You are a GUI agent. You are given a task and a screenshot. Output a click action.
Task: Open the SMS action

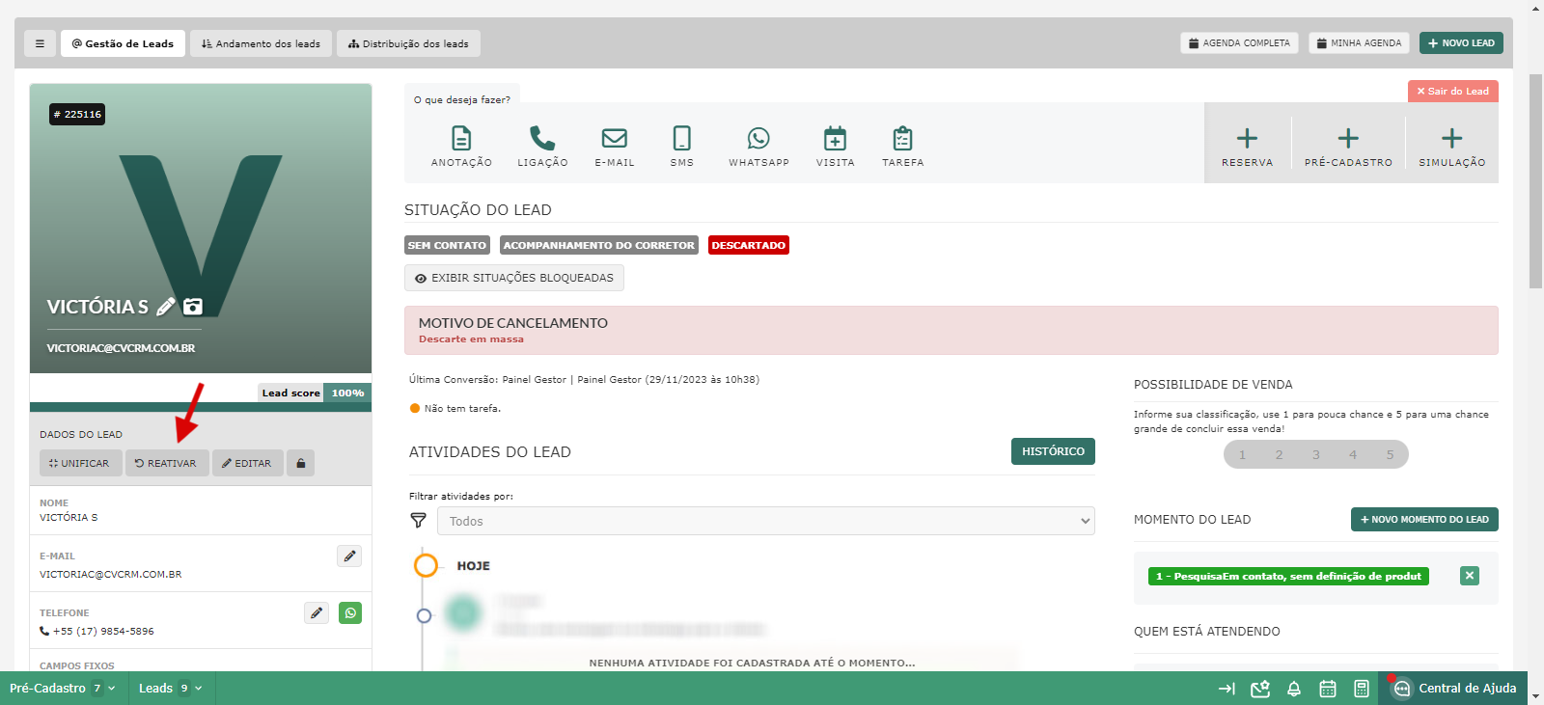[x=682, y=146]
